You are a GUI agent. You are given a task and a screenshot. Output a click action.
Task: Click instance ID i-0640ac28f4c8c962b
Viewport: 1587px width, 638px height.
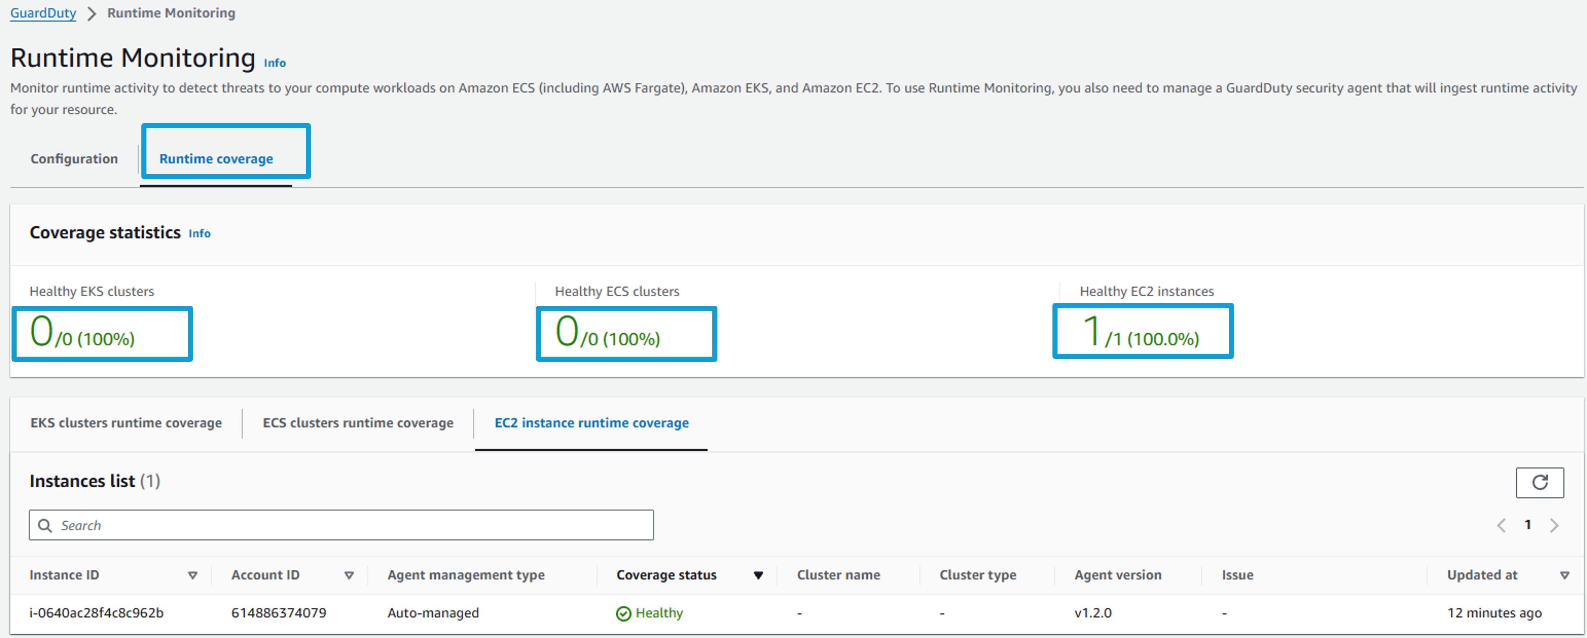point(97,613)
